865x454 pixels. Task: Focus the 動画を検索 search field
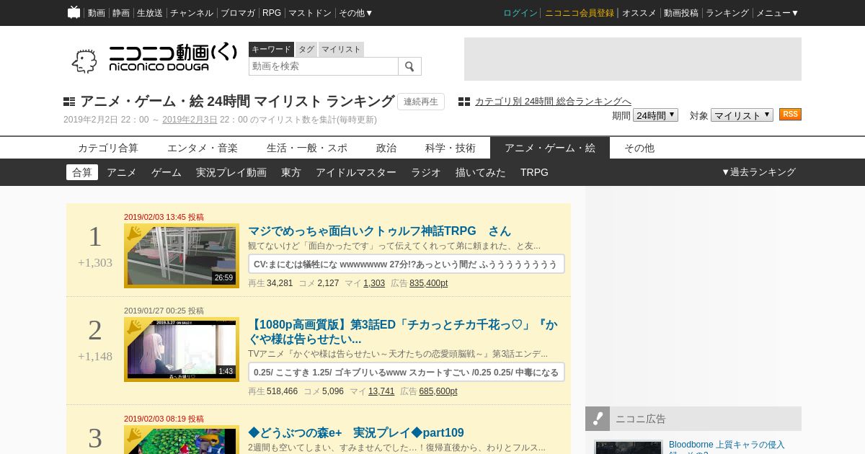tap(324, 66)
